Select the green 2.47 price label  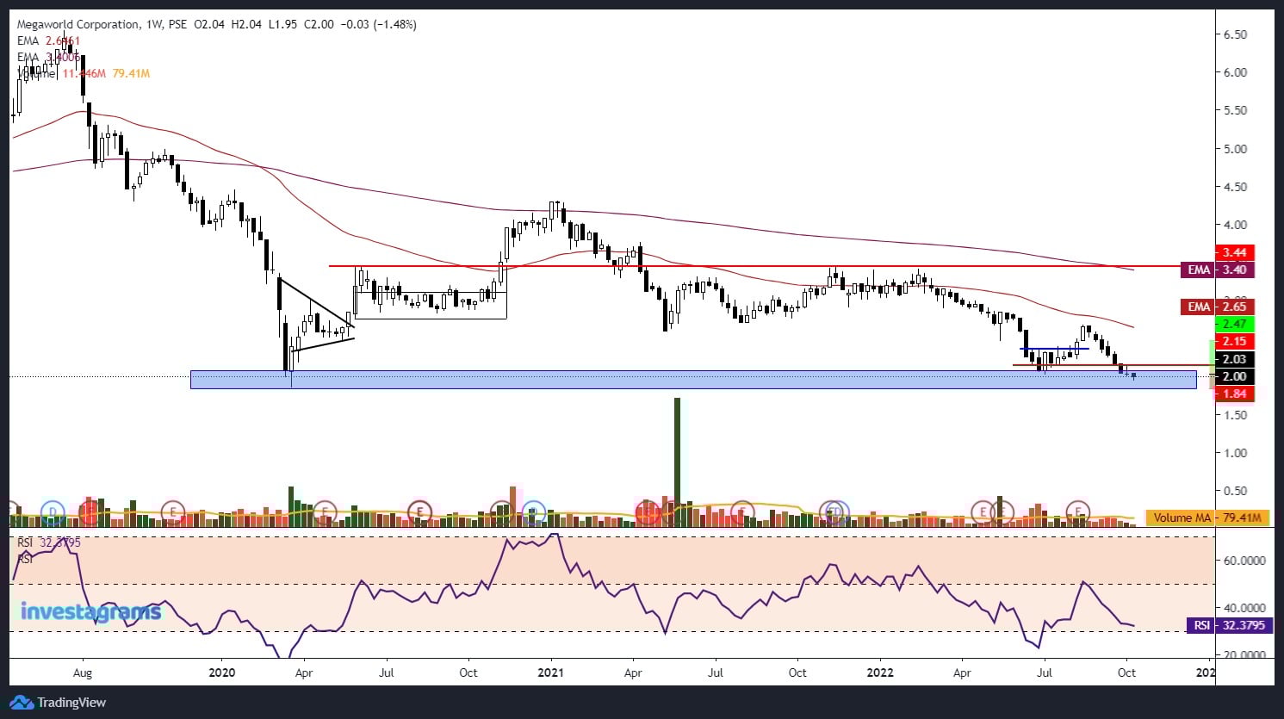click(1235, 324)
